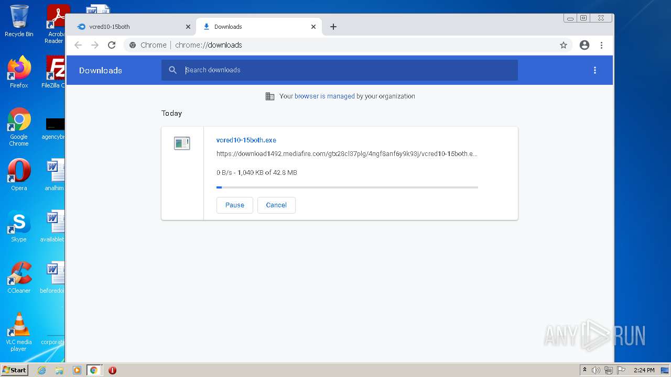Open the Downloads page more actions menu
This screenshot has height=377, width=671.
click(595, 70)
